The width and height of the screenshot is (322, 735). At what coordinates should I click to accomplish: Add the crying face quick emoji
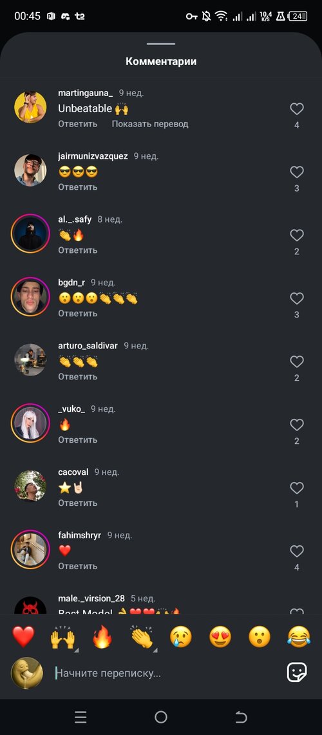click(181, 637)
